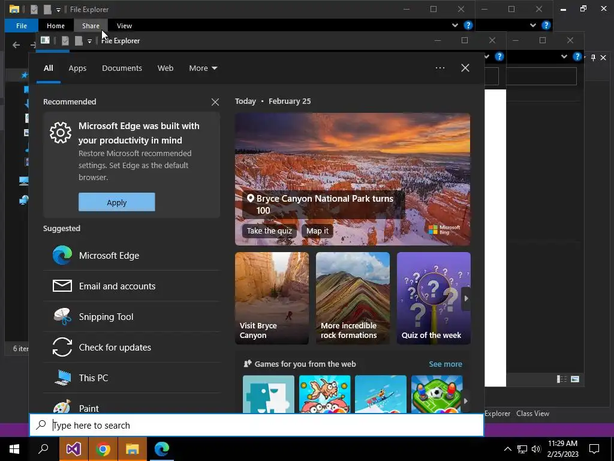
Task: Click the Apply button for Edge settings
Action: point(117,202)
